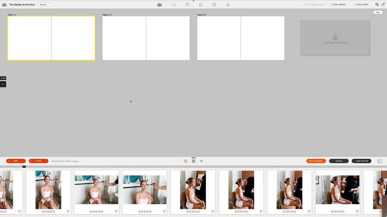The image size is (387, 217).
Task: Click the Drop Images to Add Spread area
Action: (x=335, y=38)
